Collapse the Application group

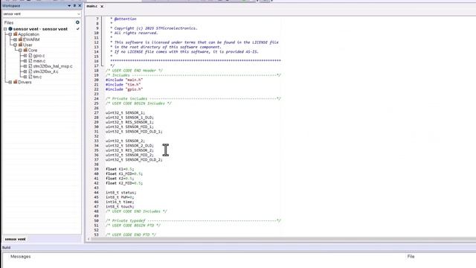point(10,34)
